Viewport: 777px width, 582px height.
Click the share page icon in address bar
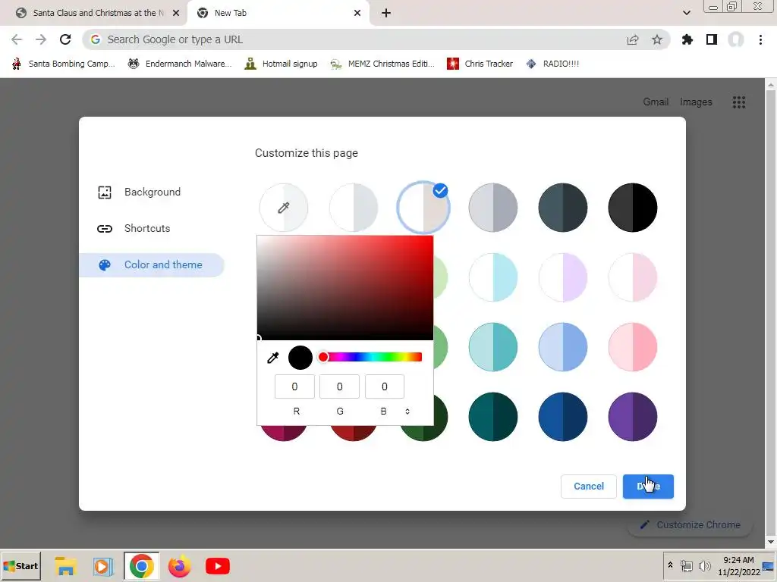coord(633,39)
